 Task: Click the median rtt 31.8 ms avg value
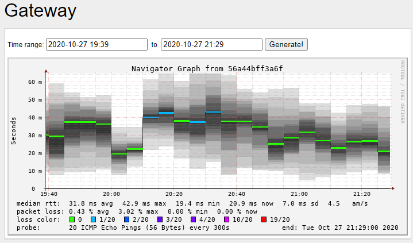(x=91, y=203)
